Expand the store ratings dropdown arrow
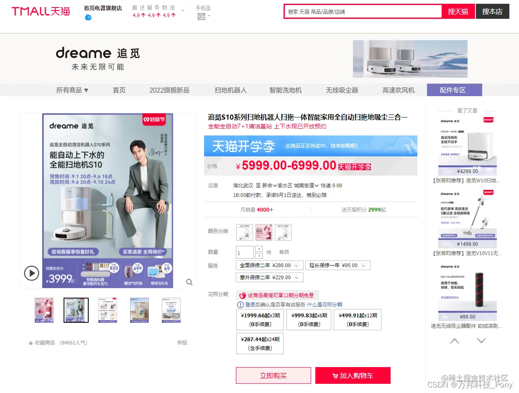The width and height of the screenshot is (519, 393). (x=183, y=11)
